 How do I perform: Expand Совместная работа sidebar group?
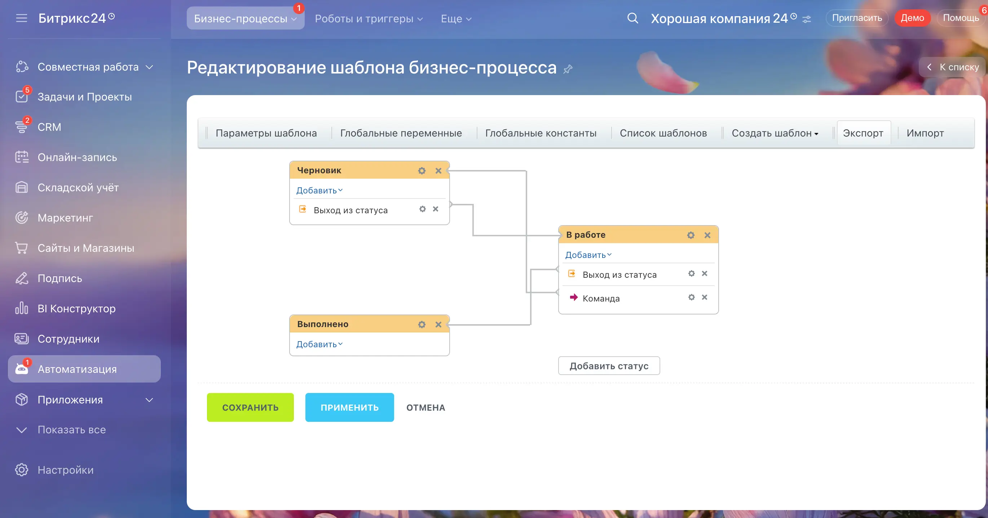(149, 67)
